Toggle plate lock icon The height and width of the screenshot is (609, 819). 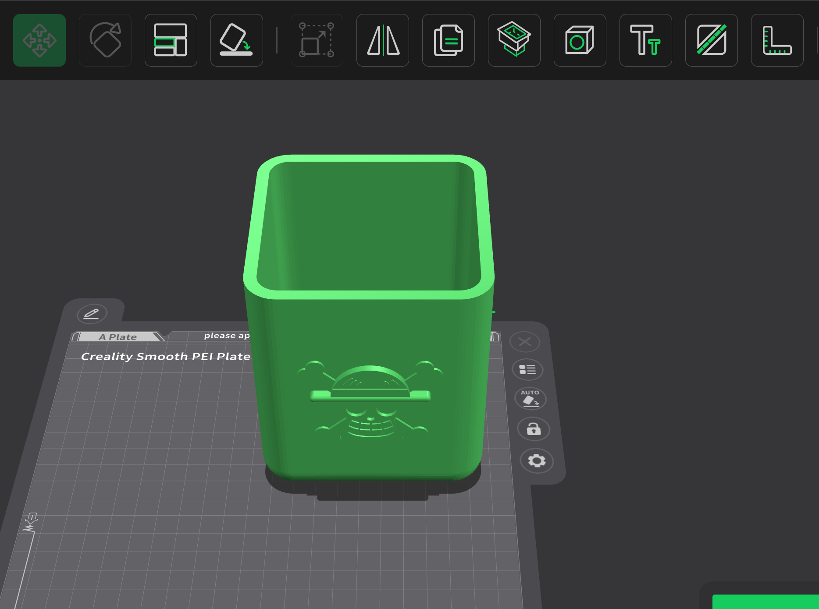[x=534, y=429]
